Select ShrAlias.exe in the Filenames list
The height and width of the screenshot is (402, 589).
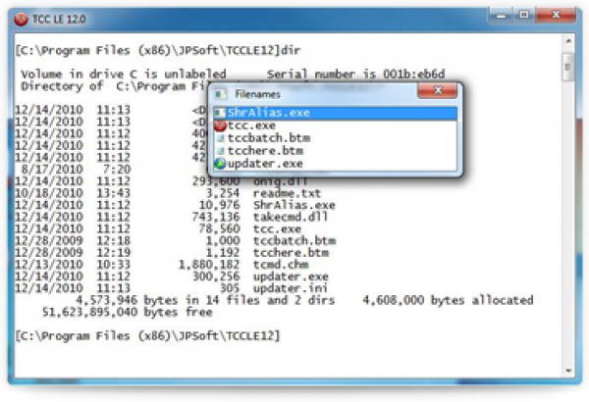335,113
